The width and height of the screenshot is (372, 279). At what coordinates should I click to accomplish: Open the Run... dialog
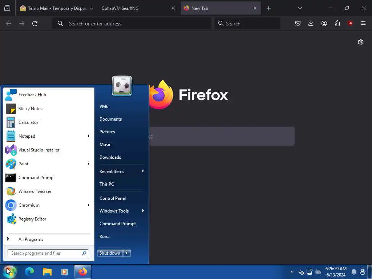pos(105,236)
